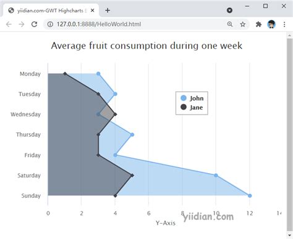Close the yiidian.com Highcharts tab

(x=93, y=10)
